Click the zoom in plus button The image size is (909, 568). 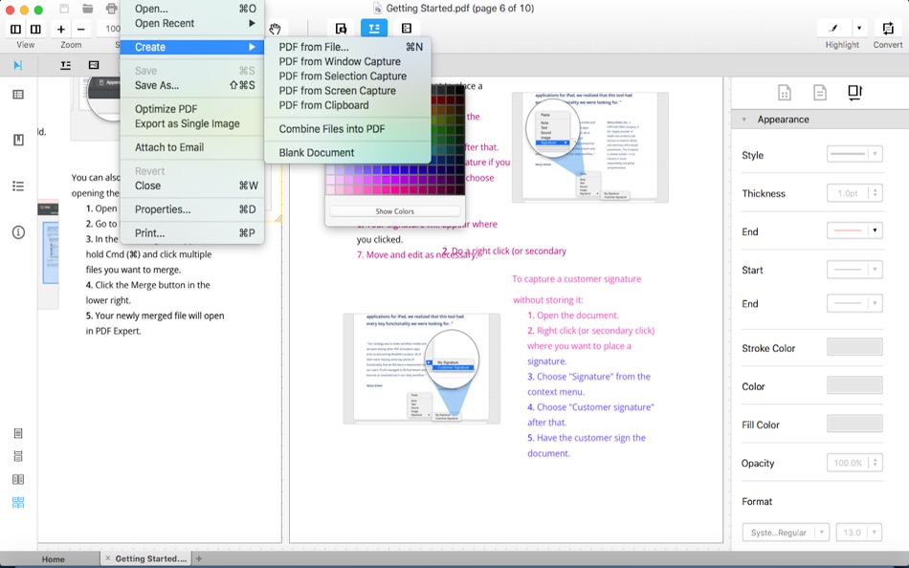61,29
